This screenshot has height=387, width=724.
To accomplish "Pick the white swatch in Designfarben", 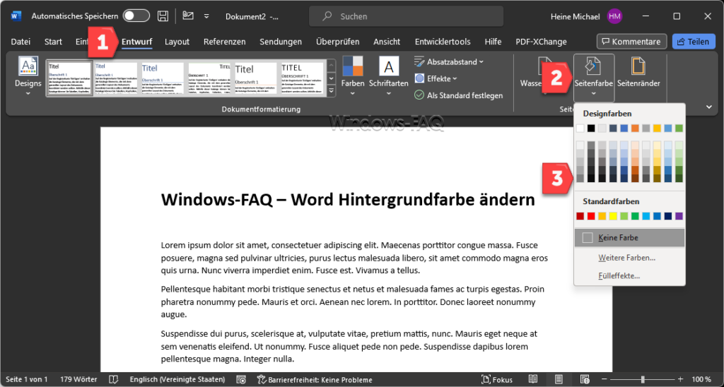I will (580, 129).
